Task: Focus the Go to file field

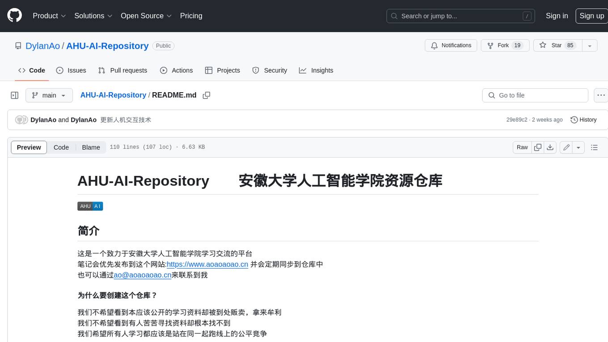Action: click(535, 95)
